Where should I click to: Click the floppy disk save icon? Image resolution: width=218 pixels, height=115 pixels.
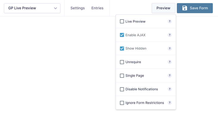(x=185, y=8)
